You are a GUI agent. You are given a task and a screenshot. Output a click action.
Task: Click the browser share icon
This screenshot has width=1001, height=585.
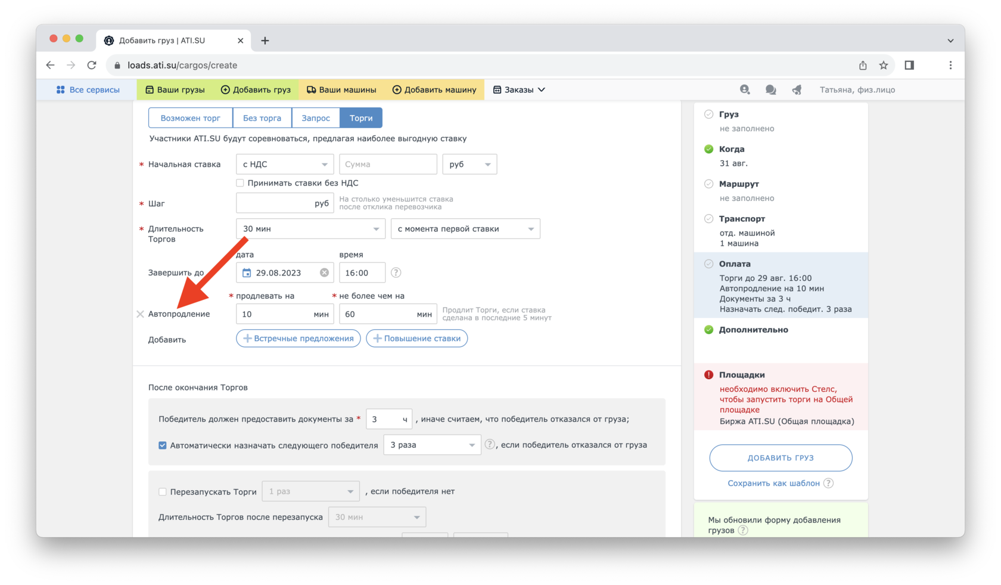(x=863, y=65)
